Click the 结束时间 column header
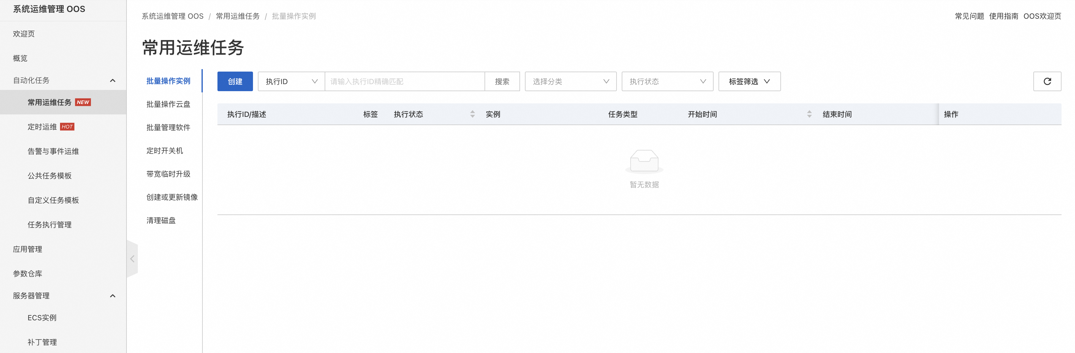Viewport: 1075px width, 353px height. pos(837,114)
